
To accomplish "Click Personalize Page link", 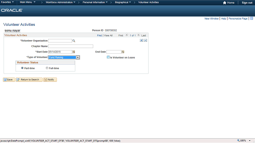I will (238, 19).
